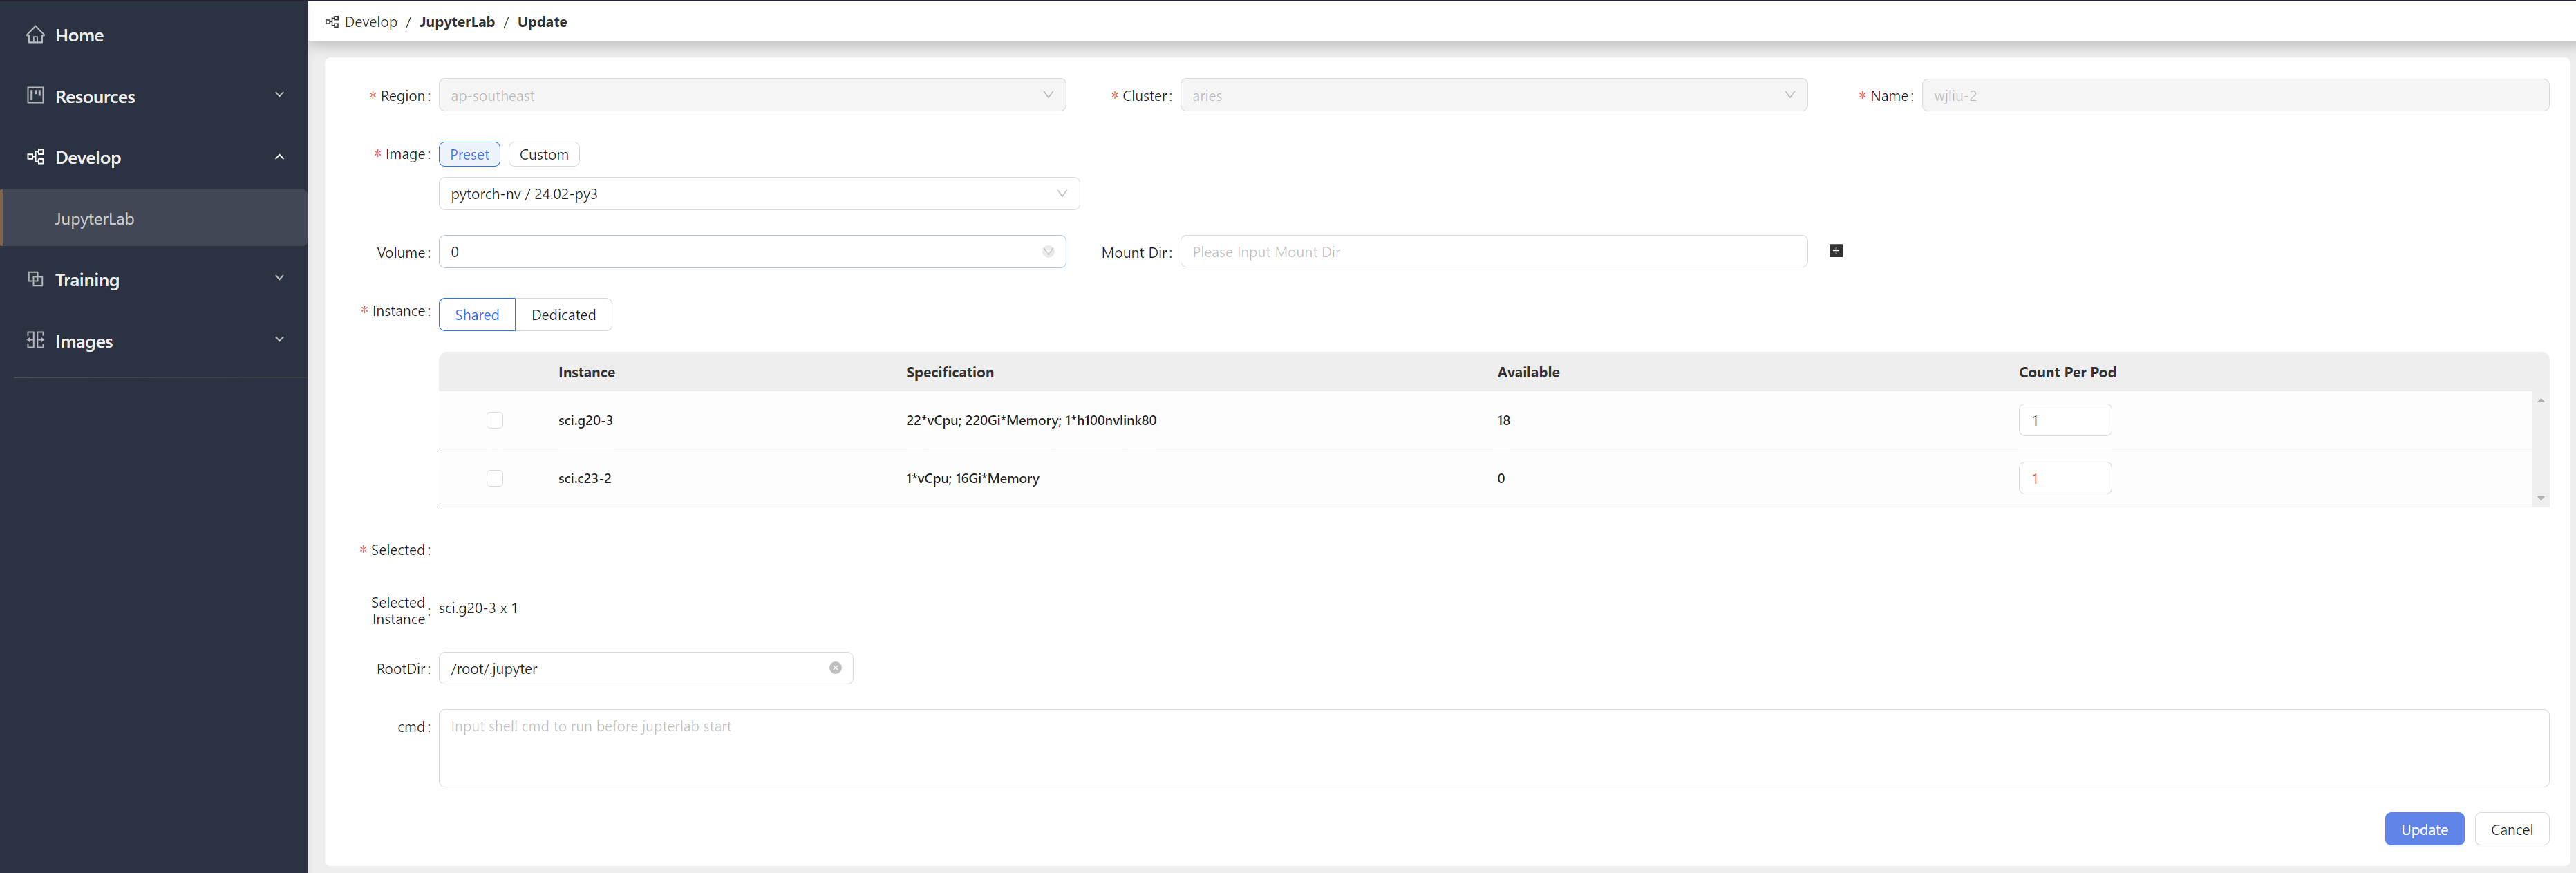The height and width of the screenshot is (873, 2576).
Task: Click the Training sidebar icon
Action: pos(35,279)
